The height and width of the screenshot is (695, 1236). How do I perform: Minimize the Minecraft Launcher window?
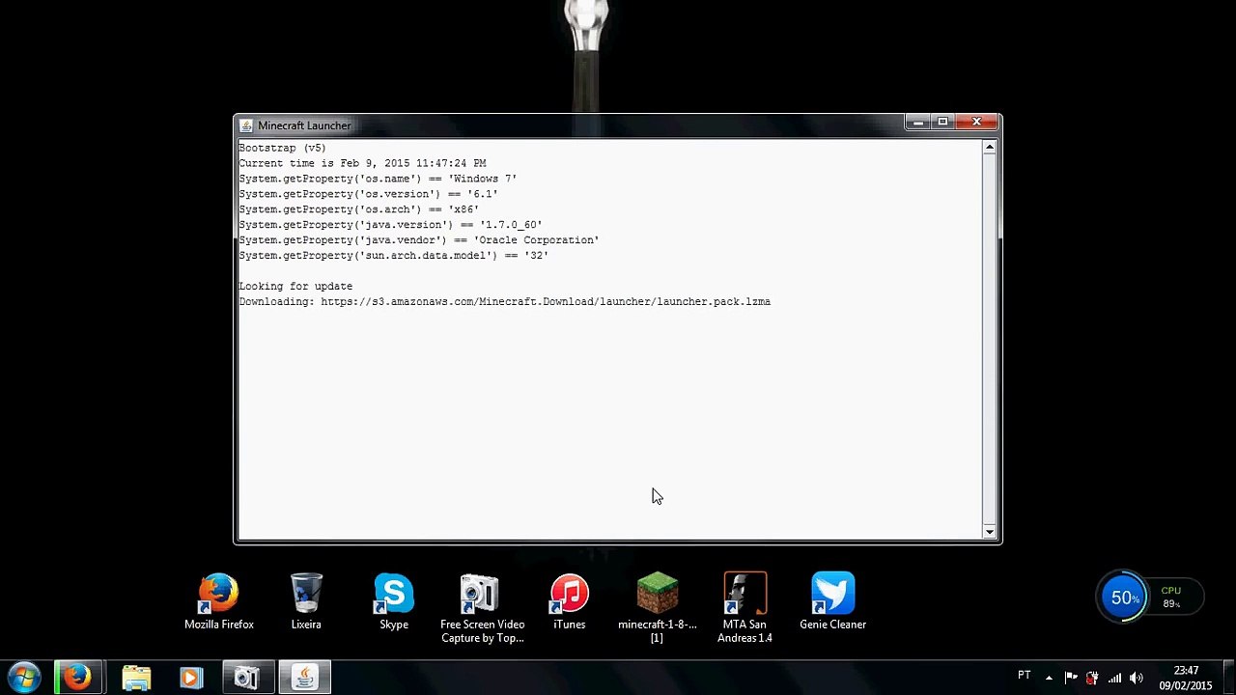click(x=918, y=122)
